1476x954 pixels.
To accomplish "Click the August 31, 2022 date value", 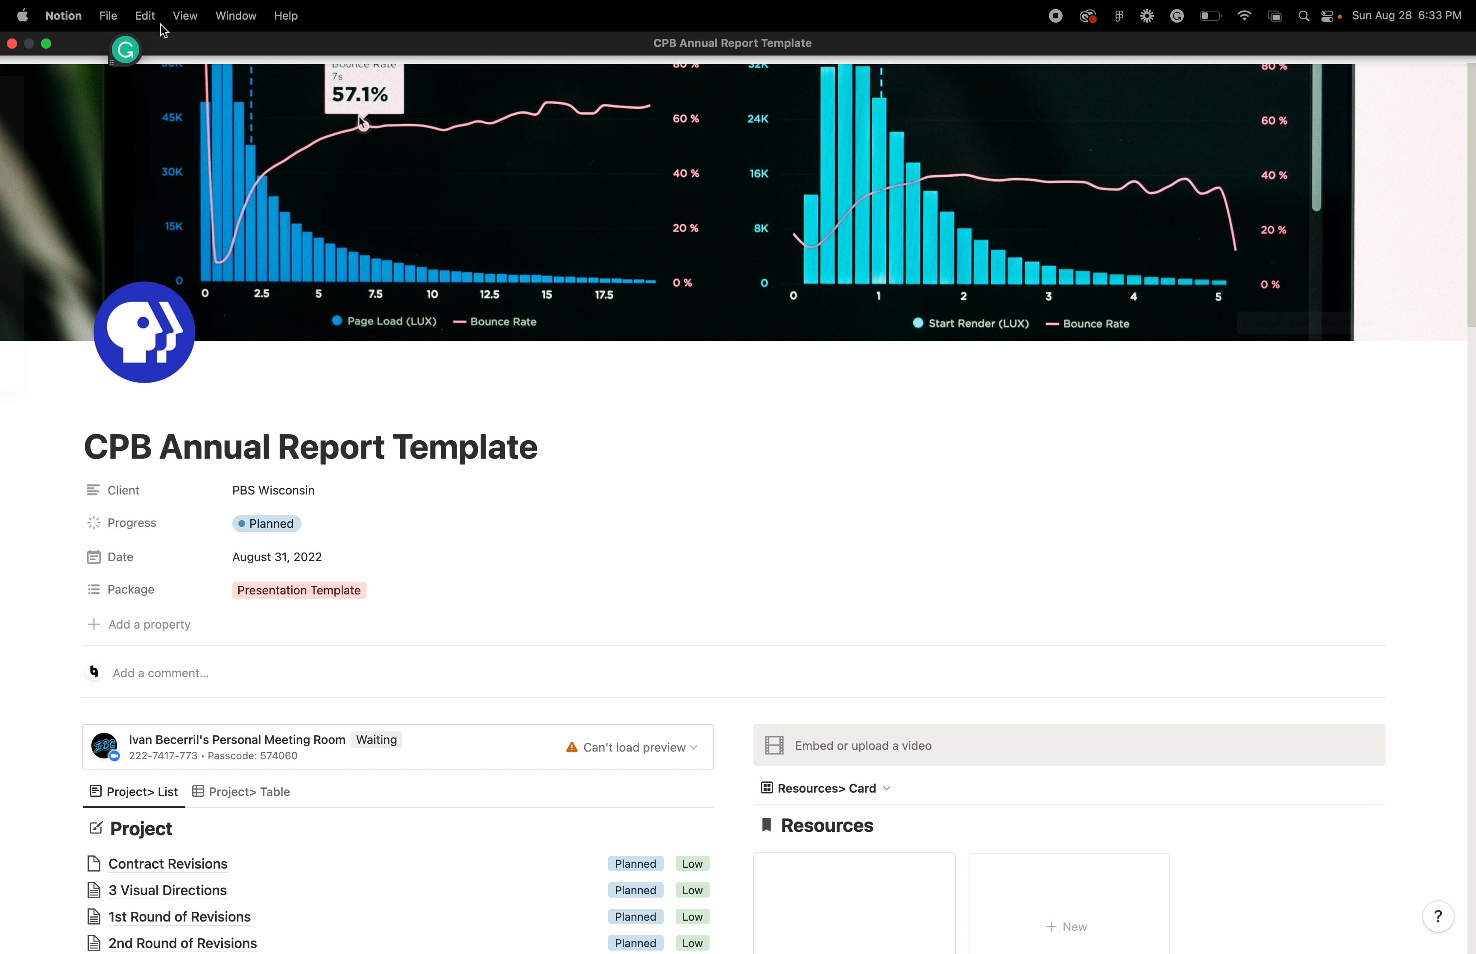I will pyautogui.click(x=277, y=557).
